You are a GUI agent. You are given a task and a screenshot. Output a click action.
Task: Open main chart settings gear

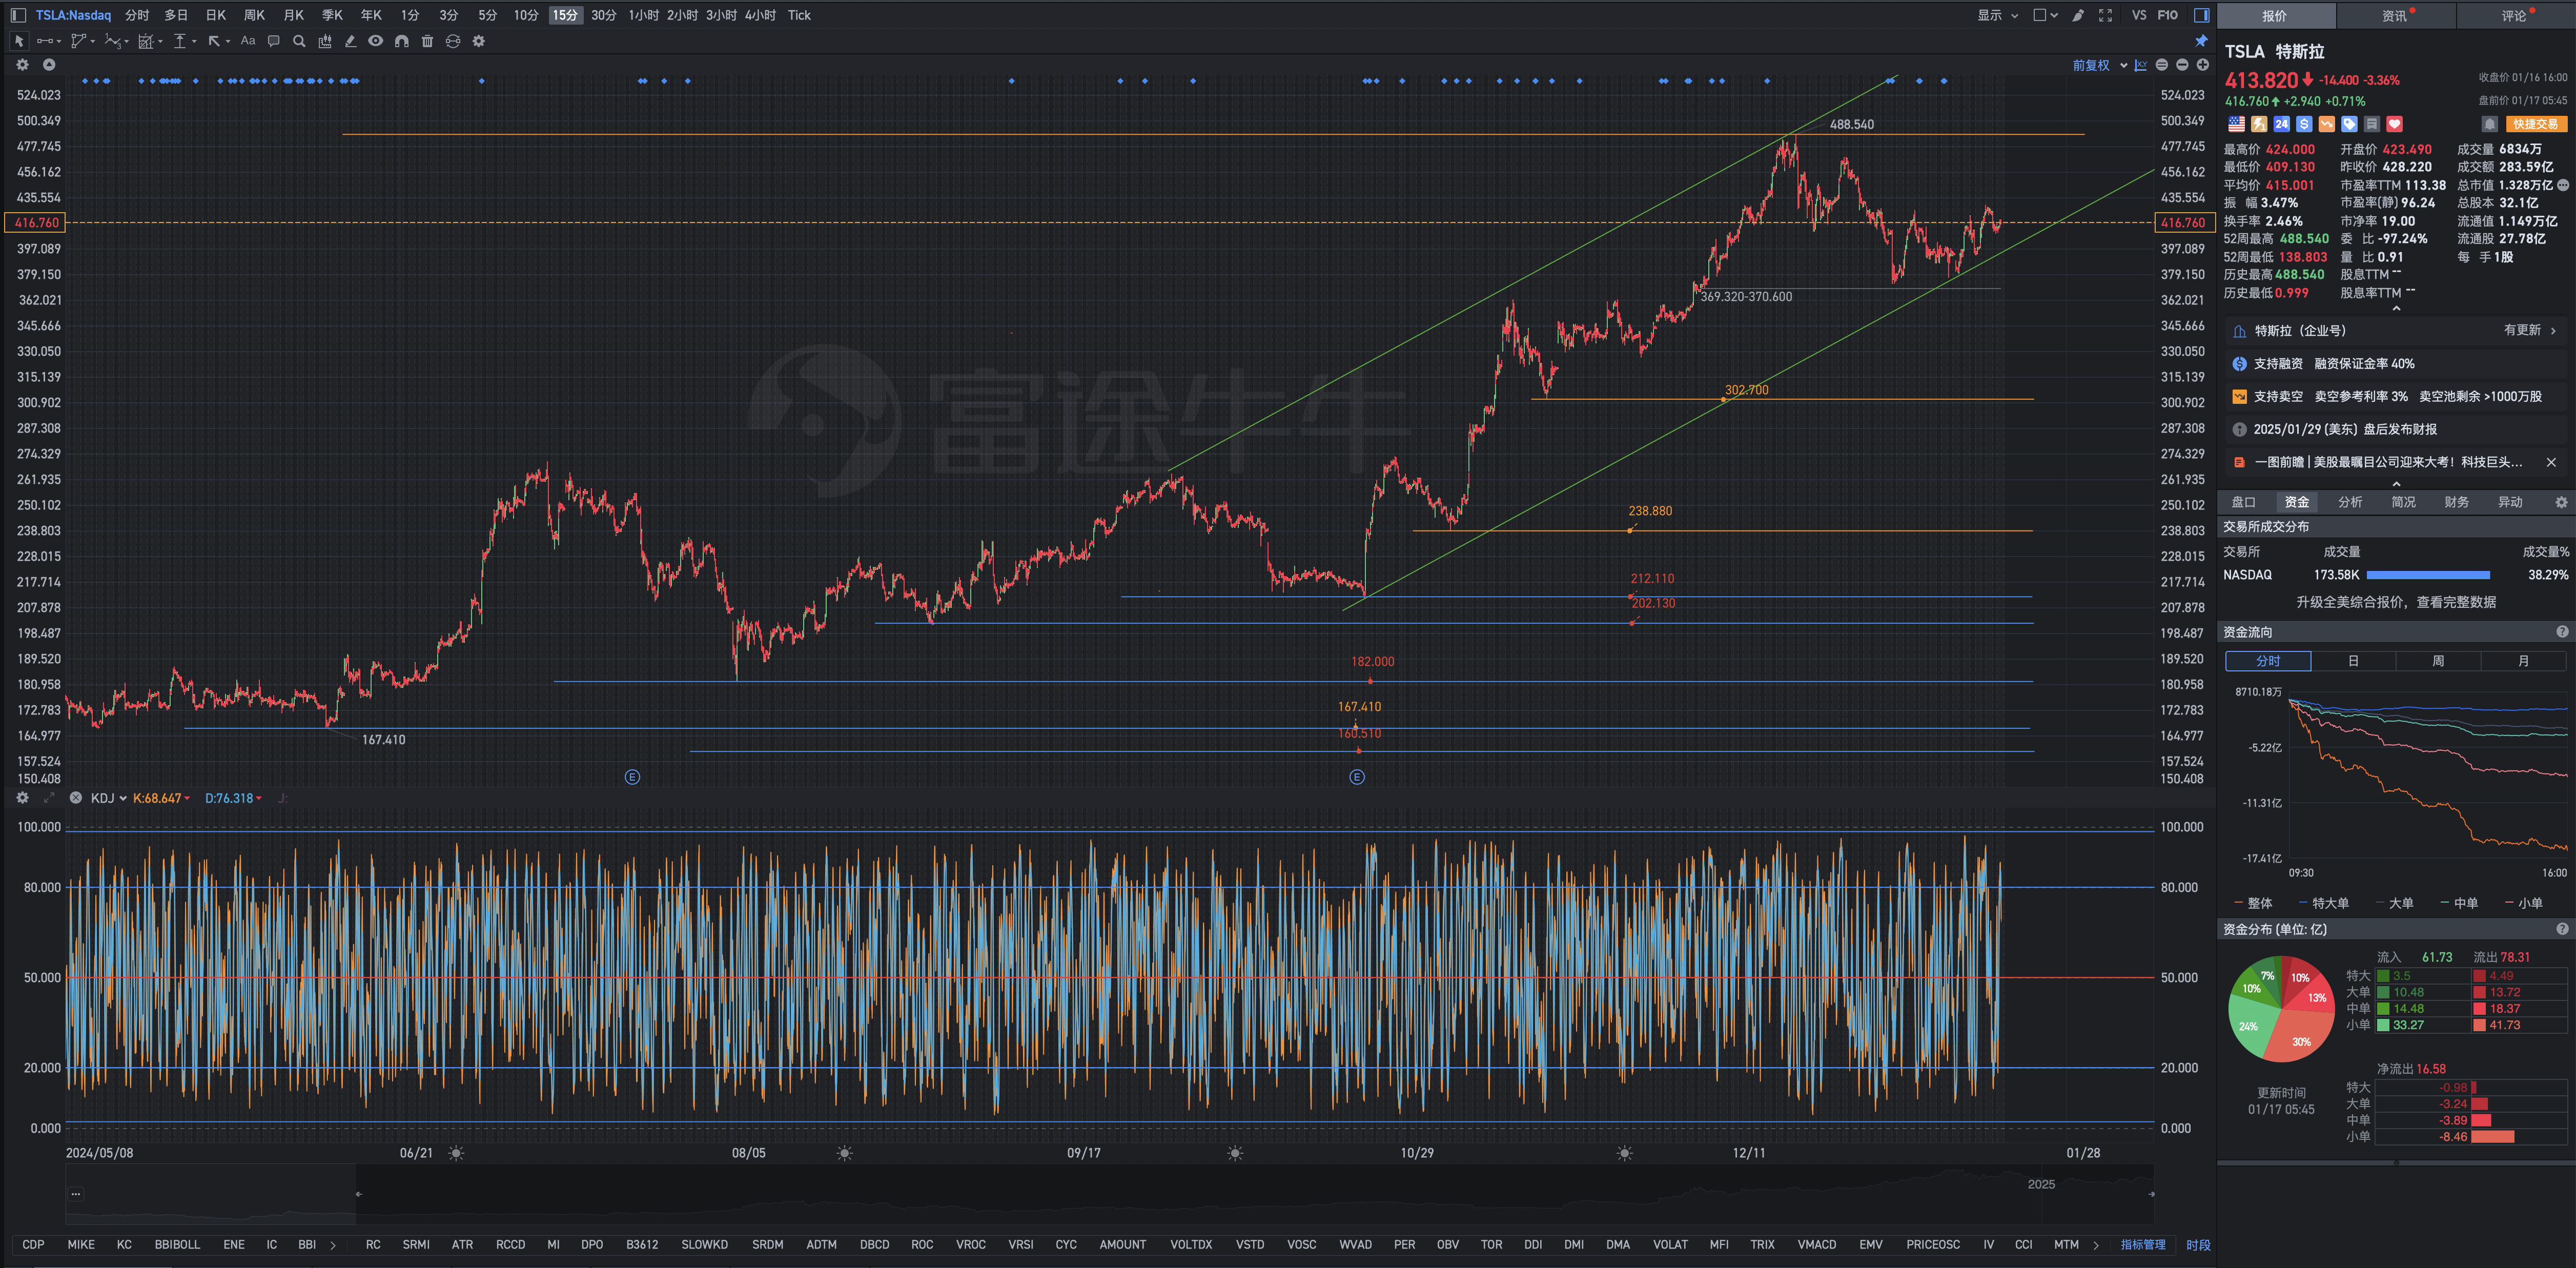[x=22, y=65]
